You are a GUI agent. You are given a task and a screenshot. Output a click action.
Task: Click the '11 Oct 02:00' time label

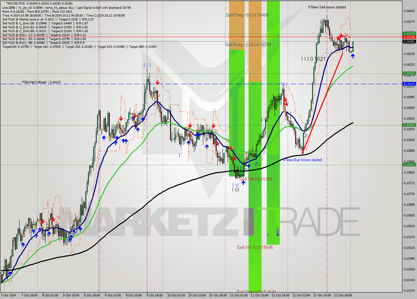pos(238,295)
